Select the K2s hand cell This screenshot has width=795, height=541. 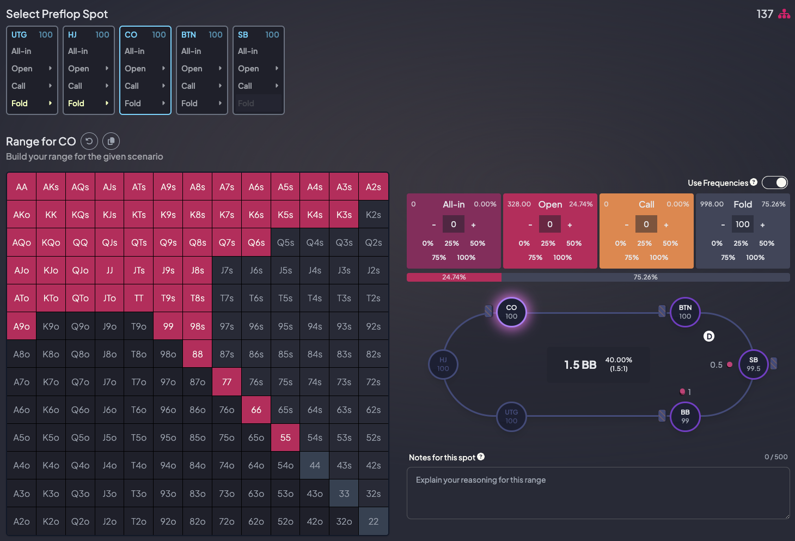pyautogui.click(x=374, y=215)
